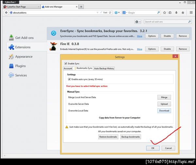Close the add-on bar with the x
The height and width of the screenshot is (165, 196).
pos(5,156)
